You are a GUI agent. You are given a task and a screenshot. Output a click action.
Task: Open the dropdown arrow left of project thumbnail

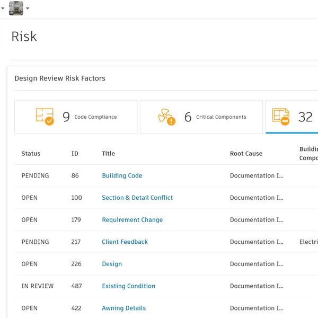point(3,8)
